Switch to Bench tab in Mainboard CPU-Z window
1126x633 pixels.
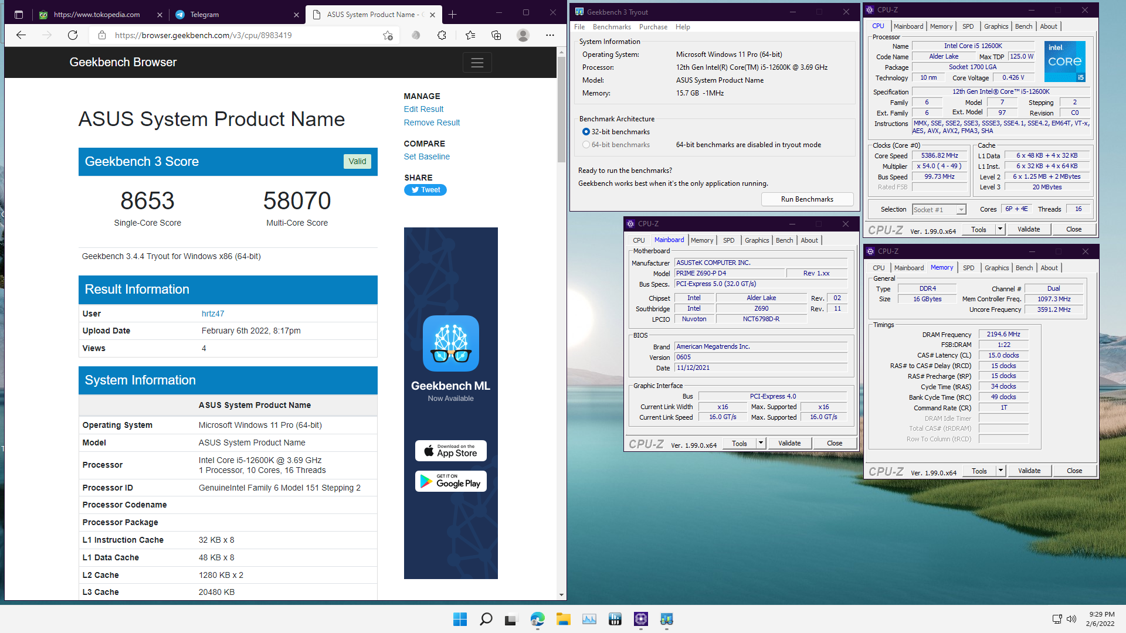(784, 240)
